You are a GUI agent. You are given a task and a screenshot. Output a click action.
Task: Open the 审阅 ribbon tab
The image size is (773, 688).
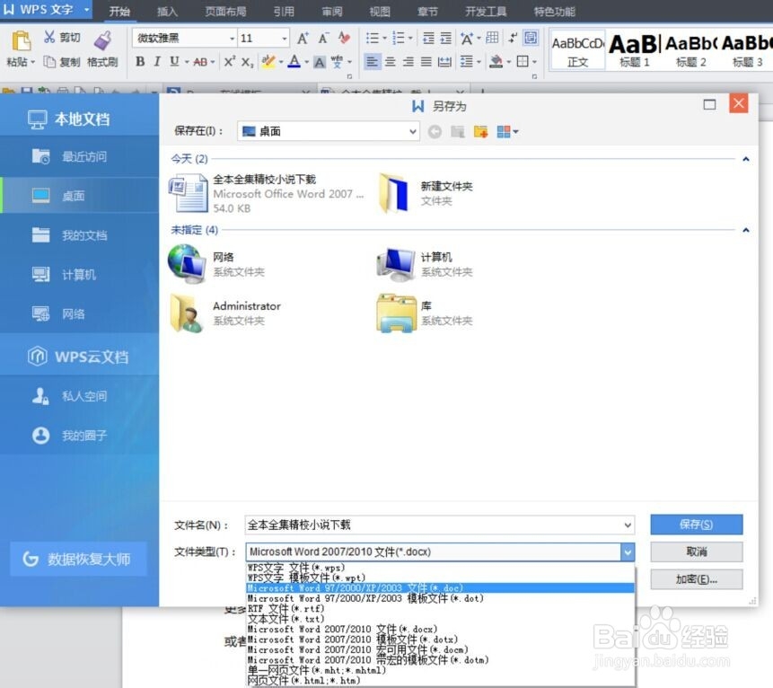(331, 11)
